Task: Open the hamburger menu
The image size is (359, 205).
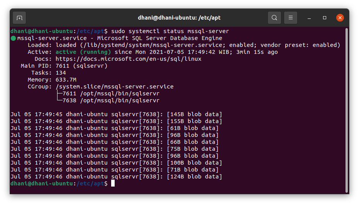Action: (x=291, y=18)
